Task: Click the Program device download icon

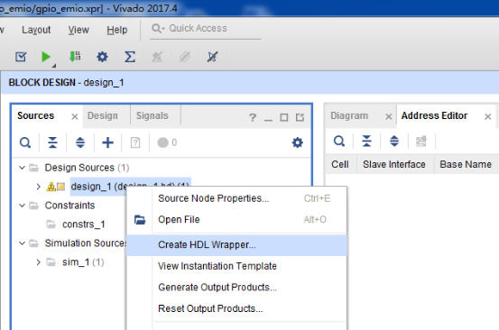Action: click(75, 57)
